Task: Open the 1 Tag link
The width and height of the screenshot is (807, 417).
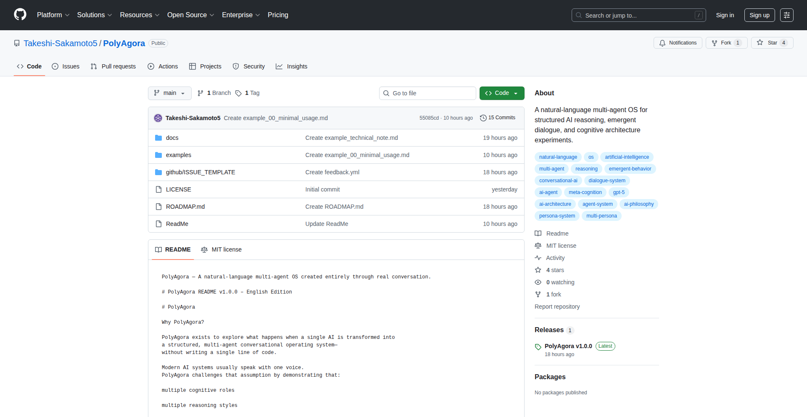Action: coord(248,93)
